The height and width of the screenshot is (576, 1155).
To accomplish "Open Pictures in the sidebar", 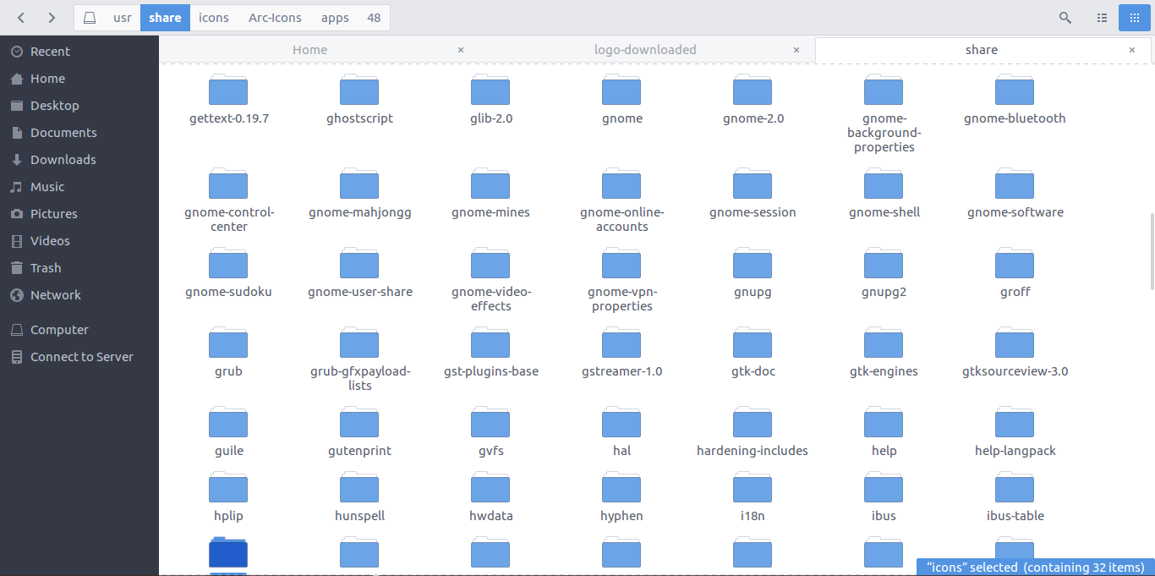I will [x=79, y=214].
